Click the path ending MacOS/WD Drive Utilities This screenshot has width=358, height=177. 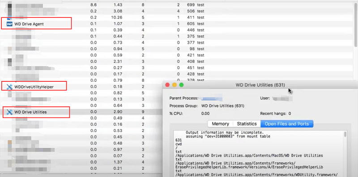pos(249,156)
